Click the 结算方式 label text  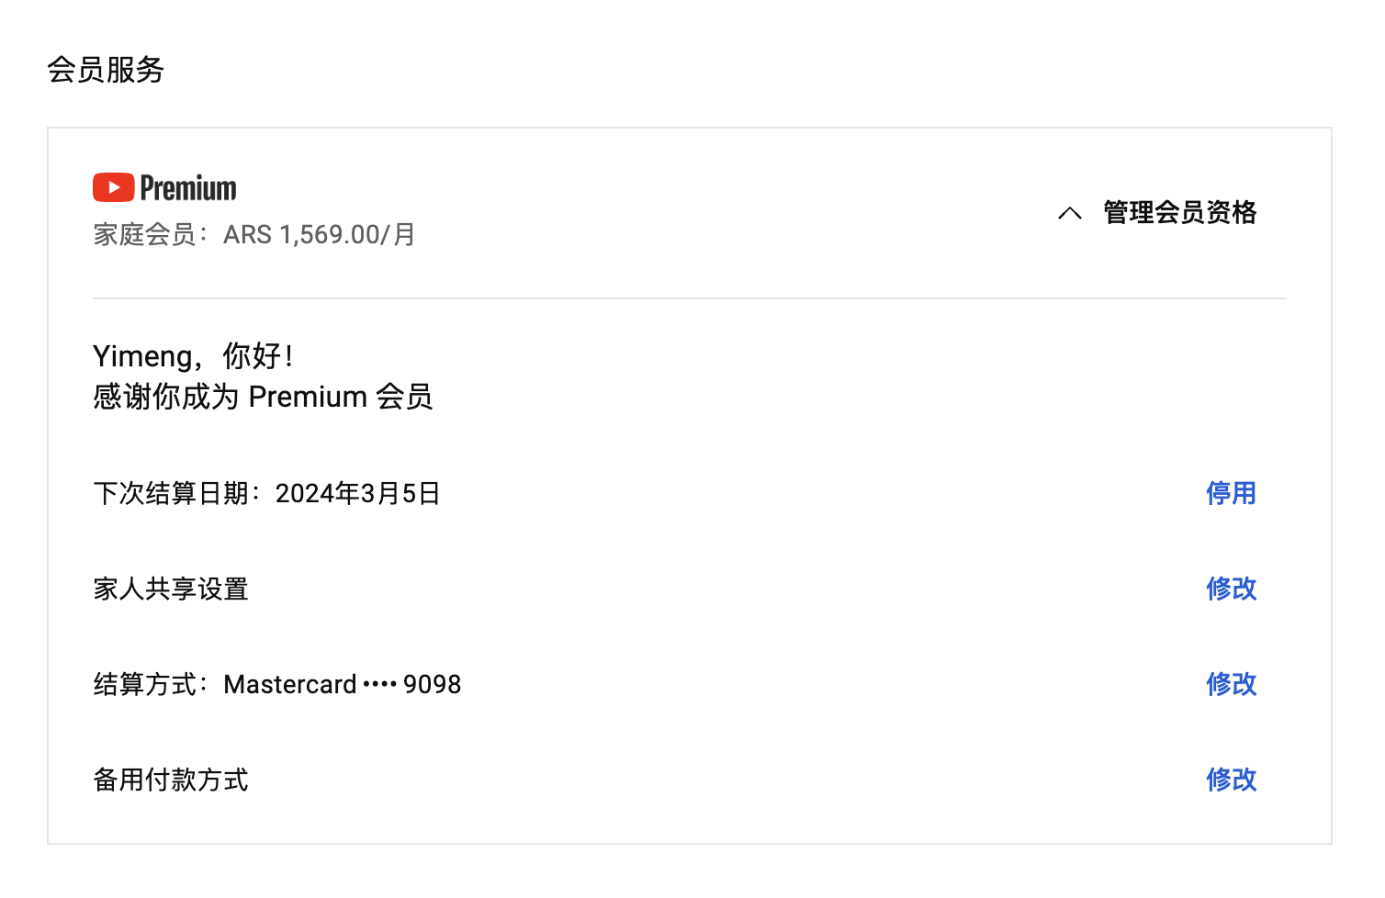pos(144,685)
